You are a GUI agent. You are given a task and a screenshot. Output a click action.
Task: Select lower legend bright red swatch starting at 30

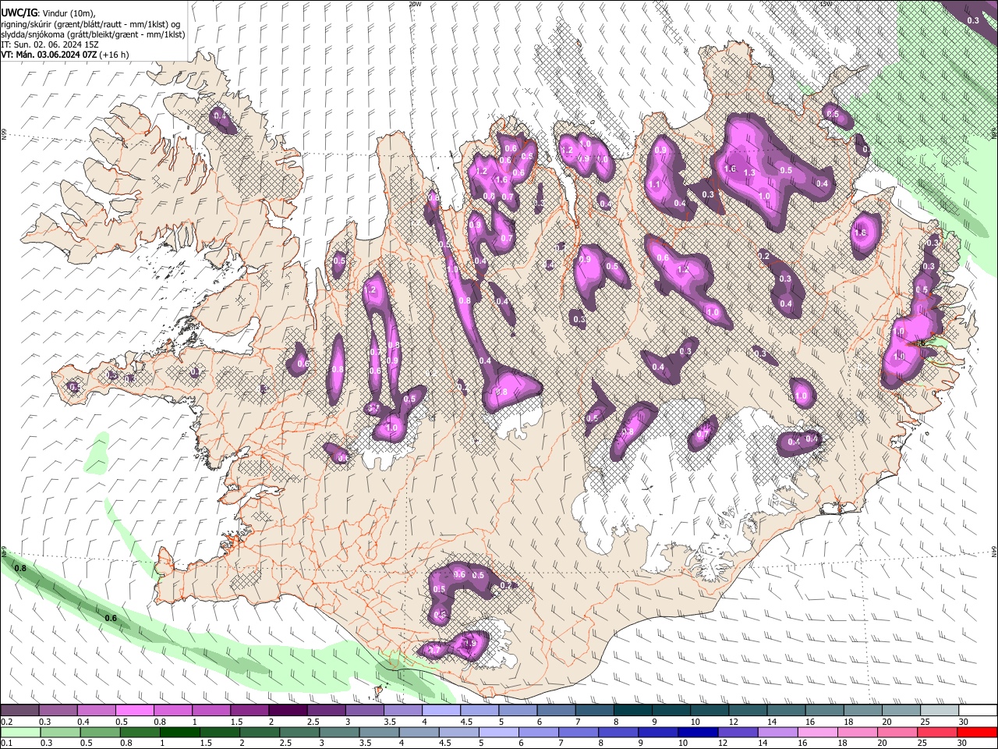[978, 732]
